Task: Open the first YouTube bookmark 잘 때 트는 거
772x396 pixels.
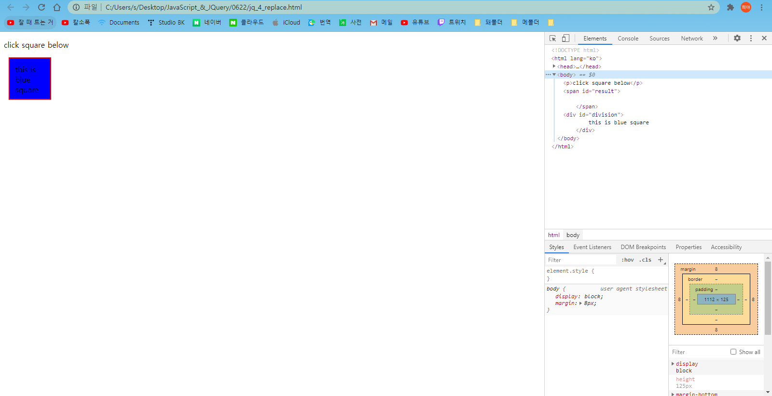Action: tap(30, 22)
